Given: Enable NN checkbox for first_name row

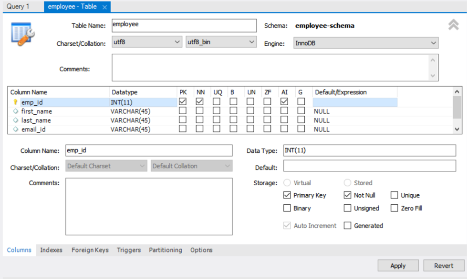Looking at the screenshot, I should point(199,111).
